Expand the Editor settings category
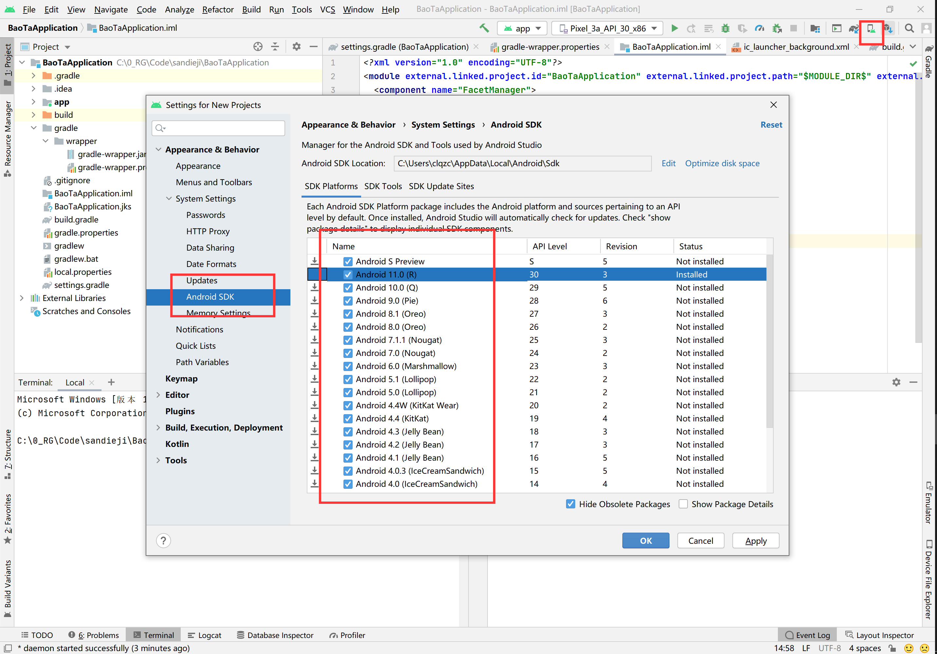937x654 pixels. coord(158,395)
